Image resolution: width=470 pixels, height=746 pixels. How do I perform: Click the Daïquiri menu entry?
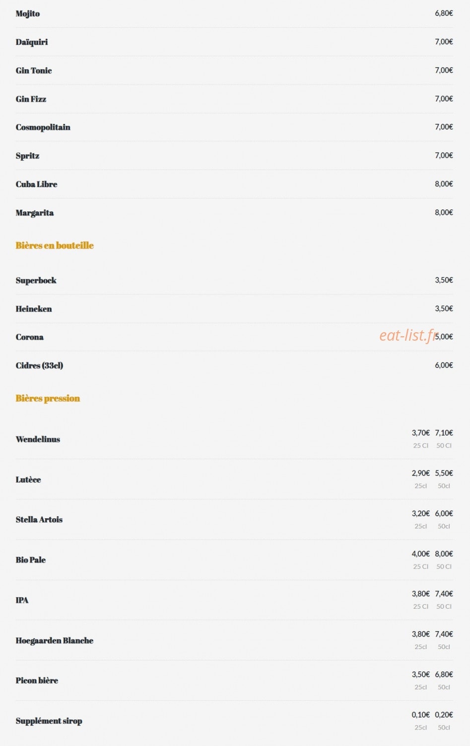click(32, 42)
